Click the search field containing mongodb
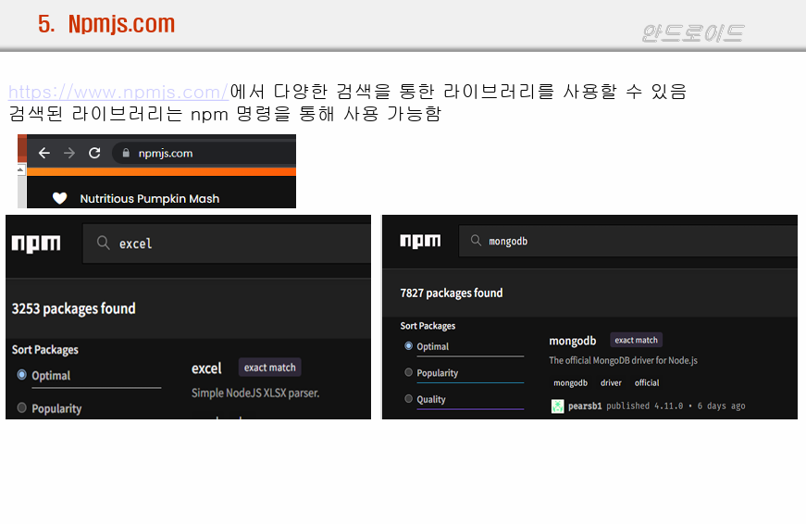The width and height of the screenshot is (806, 524). [628, 241]
